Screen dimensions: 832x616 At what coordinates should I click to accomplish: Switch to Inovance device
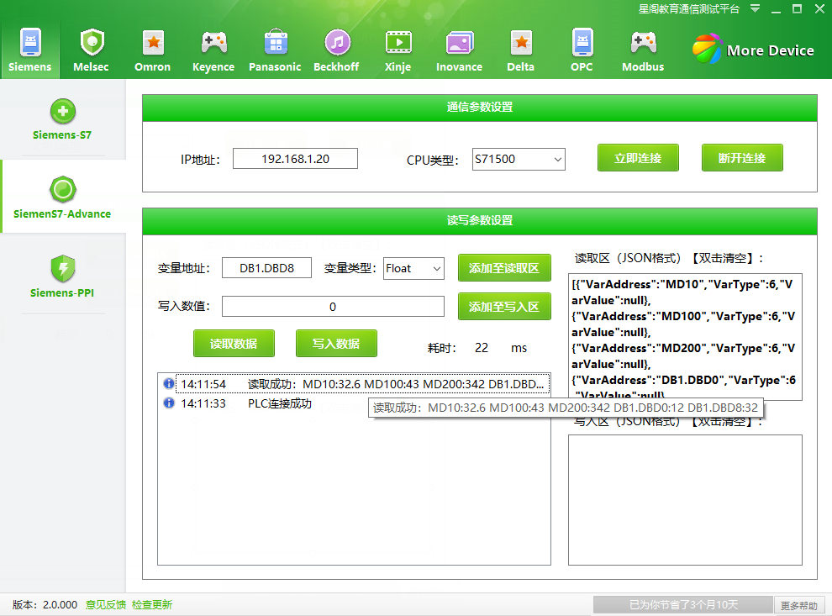[460, 43]
